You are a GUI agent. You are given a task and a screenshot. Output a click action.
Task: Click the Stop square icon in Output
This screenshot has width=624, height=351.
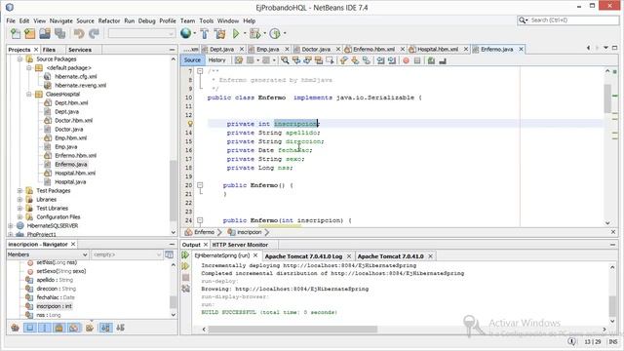point(185,277)
